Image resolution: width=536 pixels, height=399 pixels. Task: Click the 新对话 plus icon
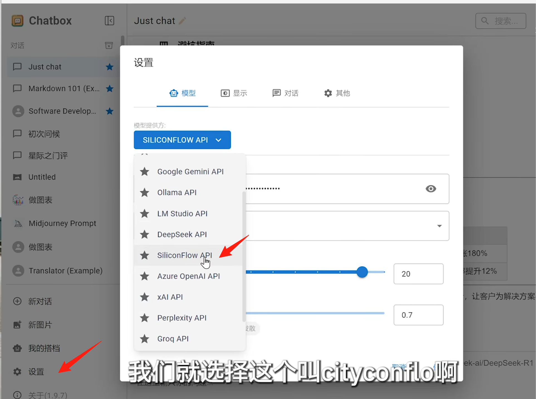[x=17, y=301]
